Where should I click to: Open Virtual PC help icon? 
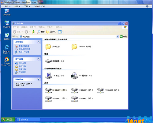147,6
